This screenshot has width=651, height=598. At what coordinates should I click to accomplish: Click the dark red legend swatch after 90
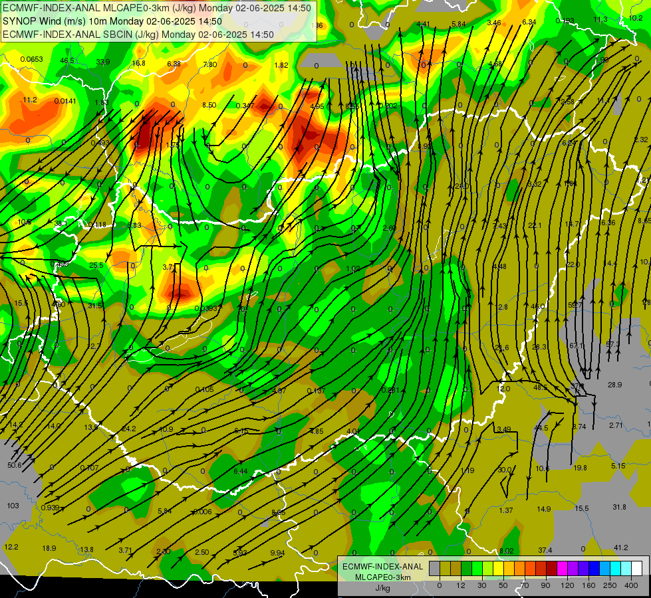pos(552,568)
